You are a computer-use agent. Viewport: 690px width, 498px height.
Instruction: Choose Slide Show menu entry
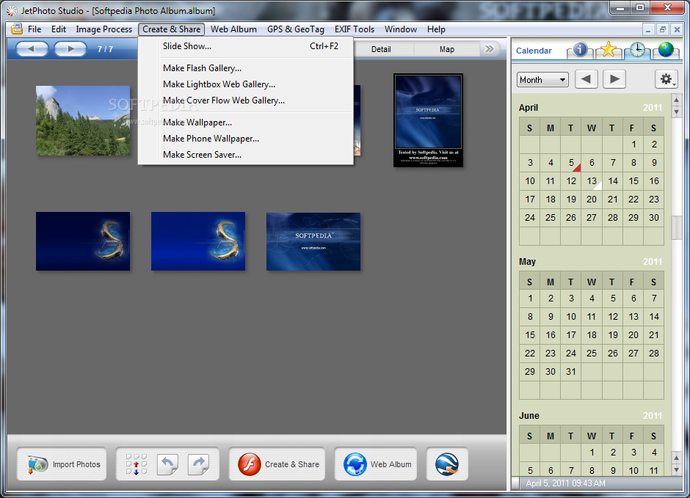pos(246,46)
